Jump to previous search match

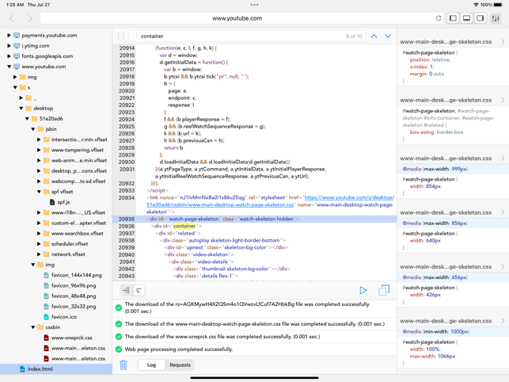[374, 36]
